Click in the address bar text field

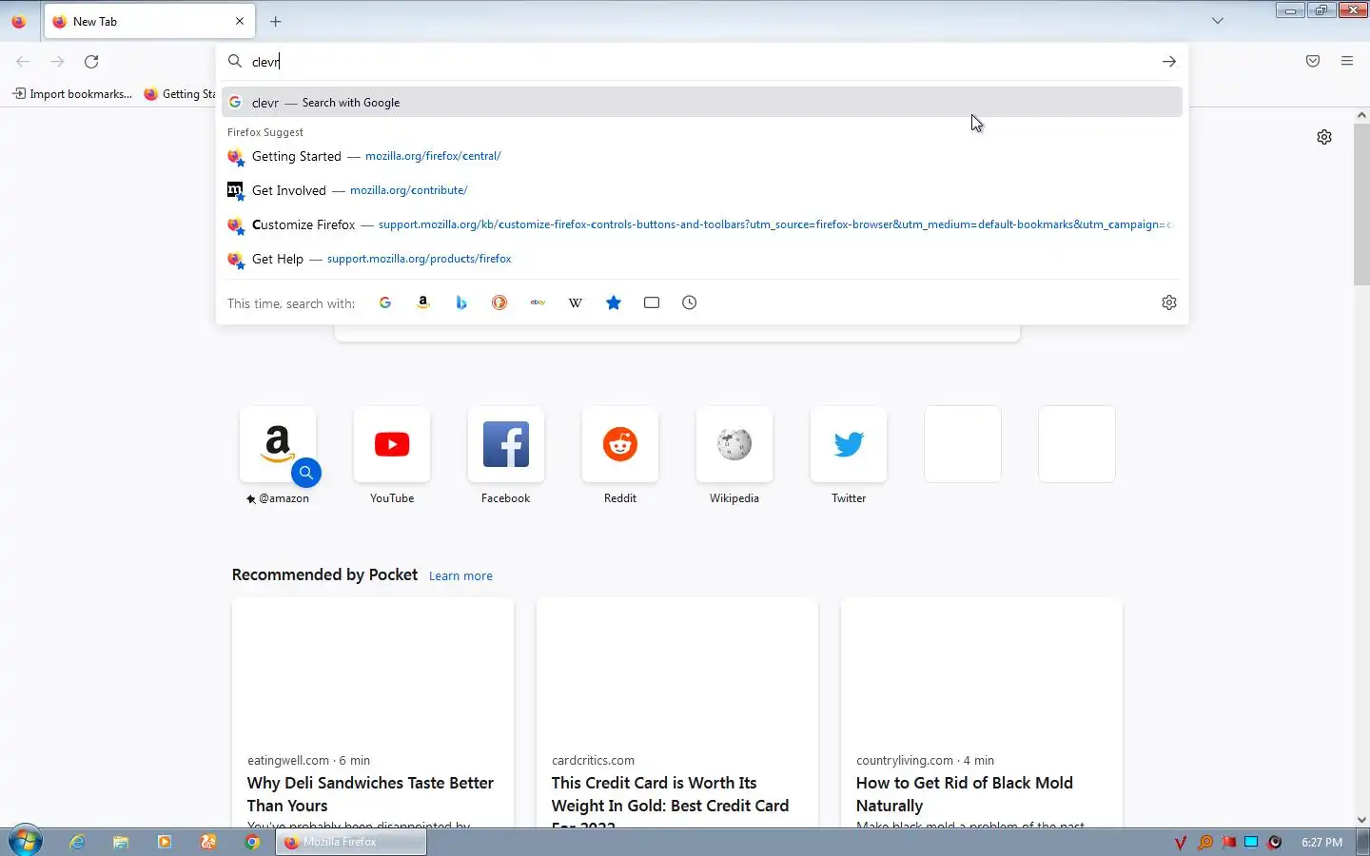coord(699,62)
